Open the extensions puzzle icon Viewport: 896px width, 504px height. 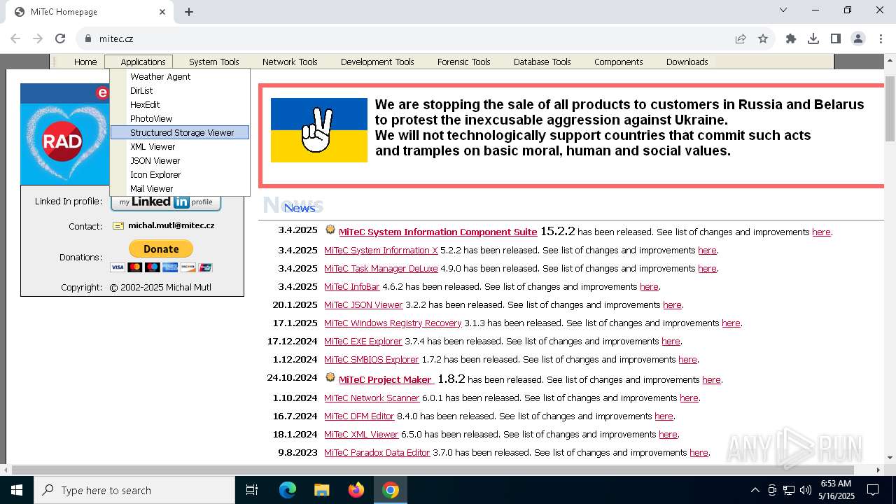791,39
